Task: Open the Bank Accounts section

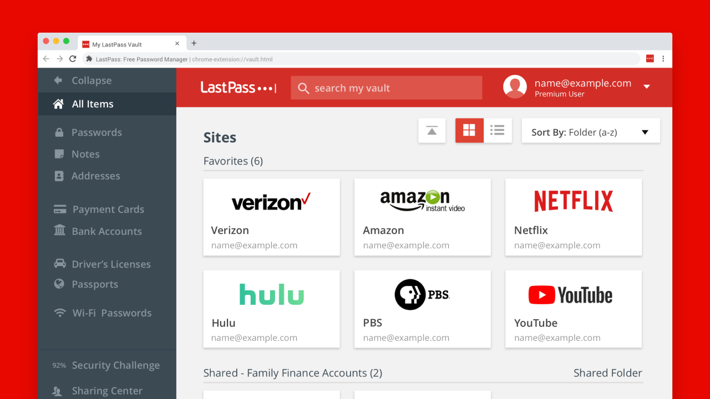Action: coord(106,231)
